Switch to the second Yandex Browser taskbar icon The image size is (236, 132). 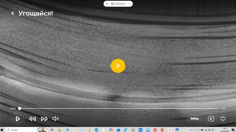[x=170, y=130]
